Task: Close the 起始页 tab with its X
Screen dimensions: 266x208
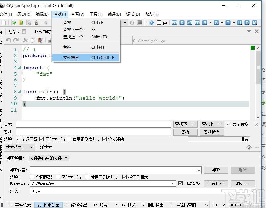Action: coord(24,32)
